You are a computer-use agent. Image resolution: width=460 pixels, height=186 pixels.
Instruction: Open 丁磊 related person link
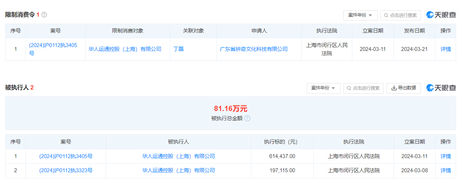click(x=179, y=49)
